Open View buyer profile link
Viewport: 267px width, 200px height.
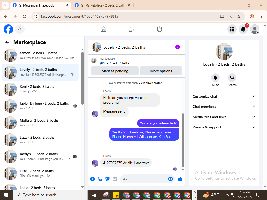coord(150,83)
